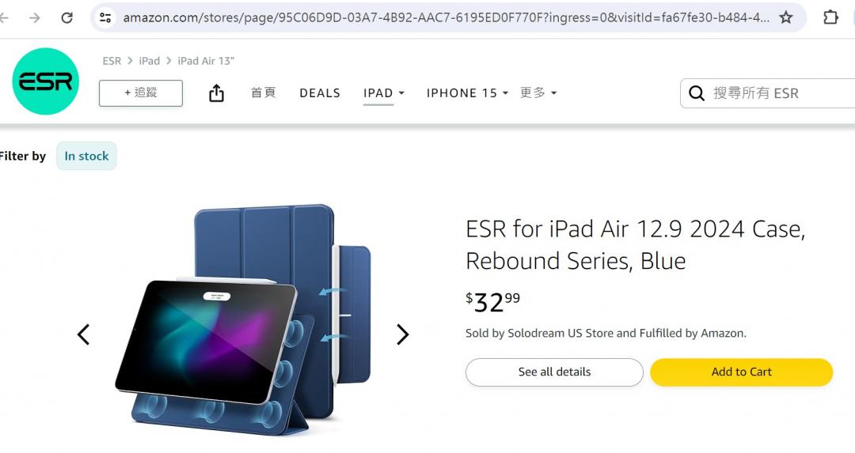Go forward in browser history
The height and width of the screenshot is (453, 855).
coord(35,17)
